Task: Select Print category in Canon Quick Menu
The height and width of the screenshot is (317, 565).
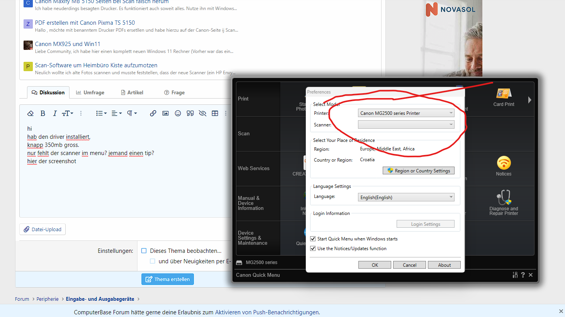Action: point(258,99)
